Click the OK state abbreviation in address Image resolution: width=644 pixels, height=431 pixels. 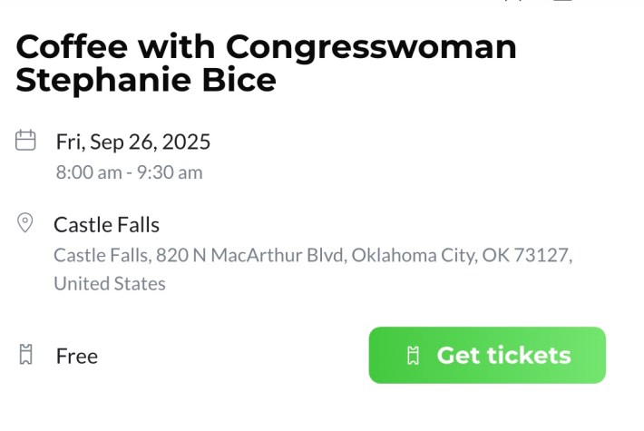pos(496,255)
